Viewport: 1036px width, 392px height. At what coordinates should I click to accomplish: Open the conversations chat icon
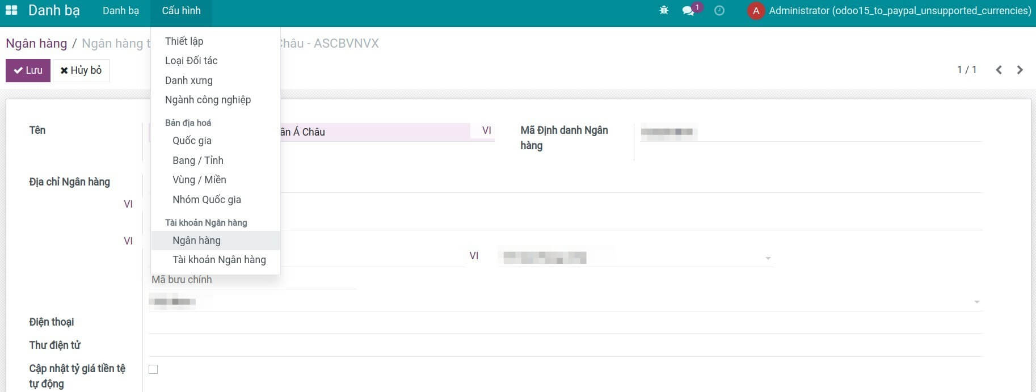click(688, 11)
